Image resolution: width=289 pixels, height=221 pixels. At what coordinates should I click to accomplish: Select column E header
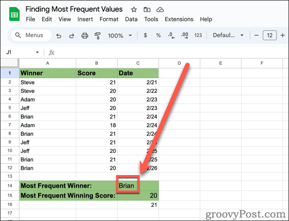220,63
